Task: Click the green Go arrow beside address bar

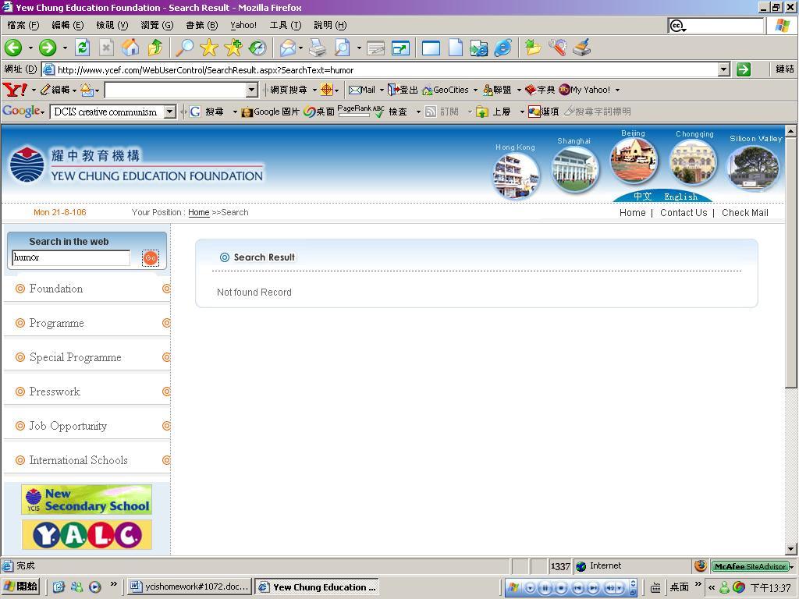Action: (744, 69)
